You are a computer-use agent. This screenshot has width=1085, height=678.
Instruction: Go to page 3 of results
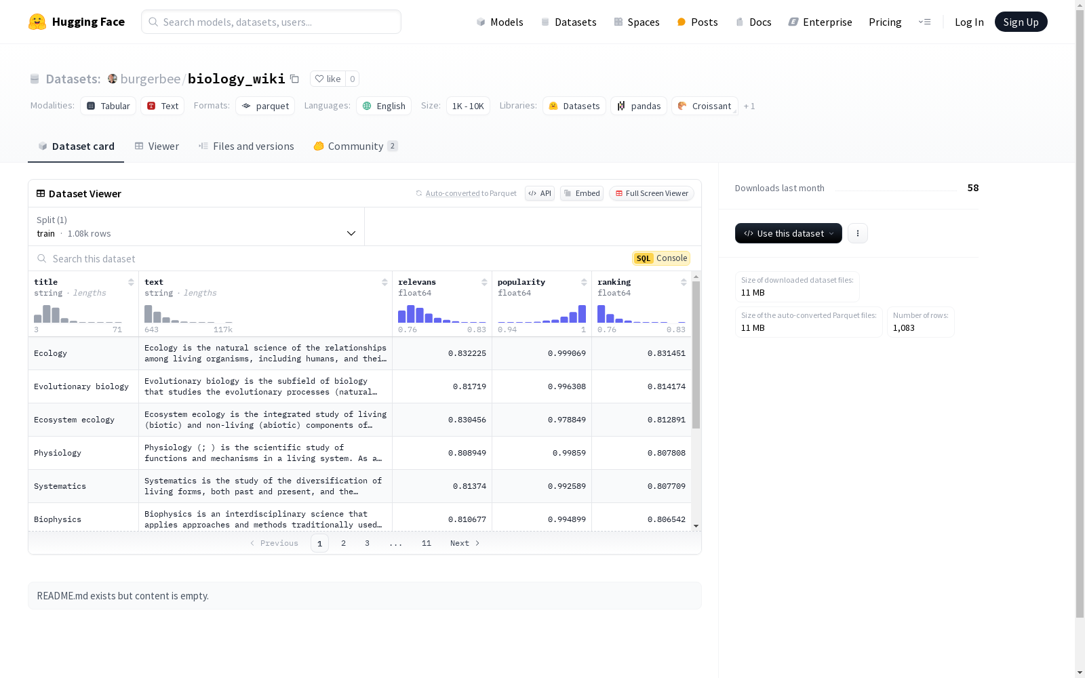point(367,543)
